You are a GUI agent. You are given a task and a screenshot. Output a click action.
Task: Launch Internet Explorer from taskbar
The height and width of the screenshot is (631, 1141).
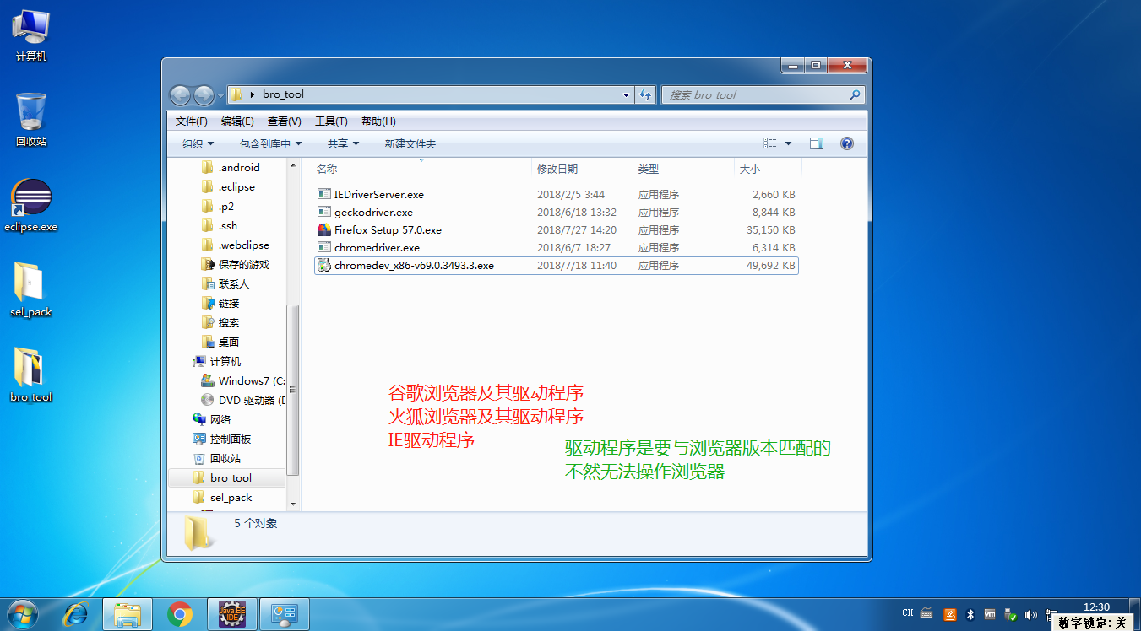coord(75,614)
